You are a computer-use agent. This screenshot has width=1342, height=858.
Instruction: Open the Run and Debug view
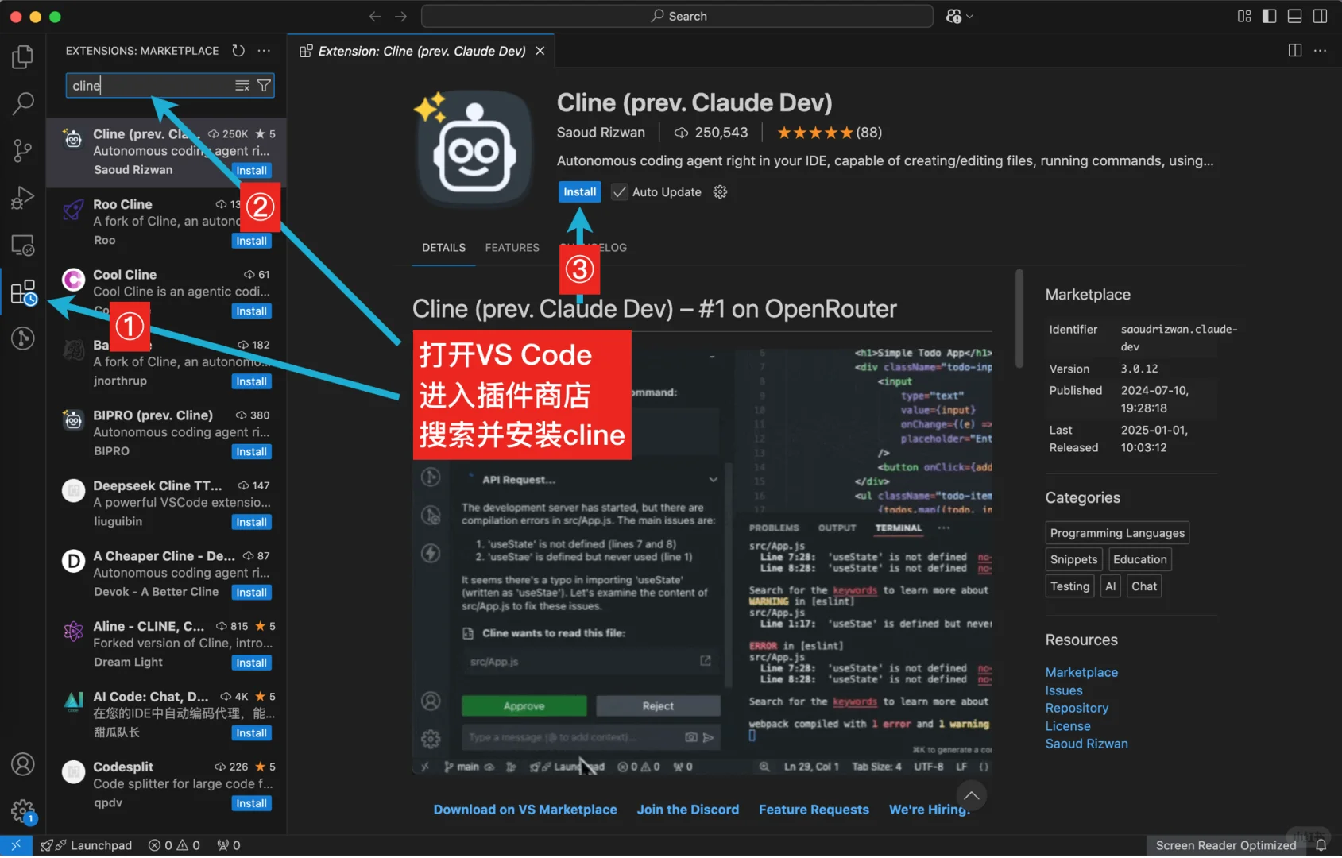[x=22, y=198]
